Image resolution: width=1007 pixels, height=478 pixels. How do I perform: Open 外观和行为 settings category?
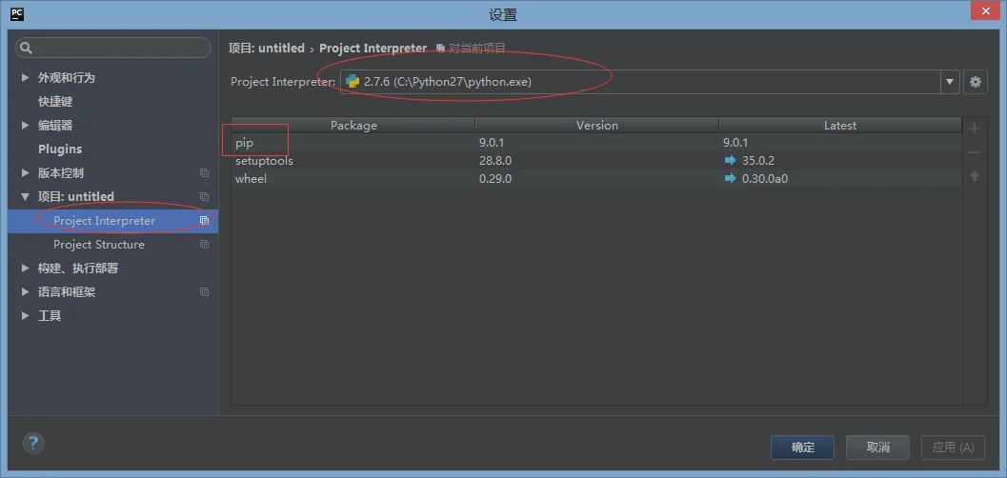pyautogui.click(x=66, y=78)
